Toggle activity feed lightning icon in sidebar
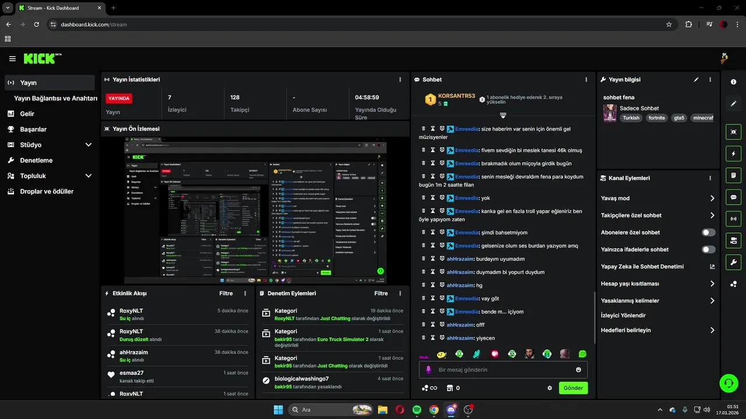 pos(733,154)
